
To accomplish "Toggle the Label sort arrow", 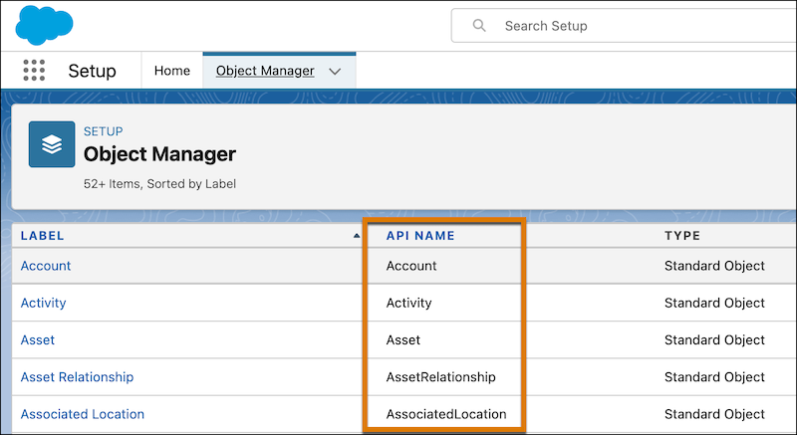I will point(357,236).
